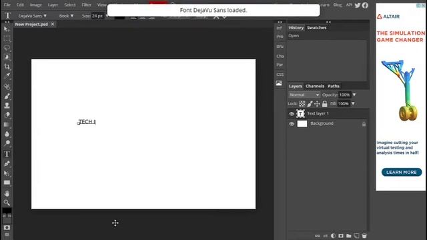Open the Fill slider dropdown arrow
The width and height of the screenshot is (427, 240).
353,104
